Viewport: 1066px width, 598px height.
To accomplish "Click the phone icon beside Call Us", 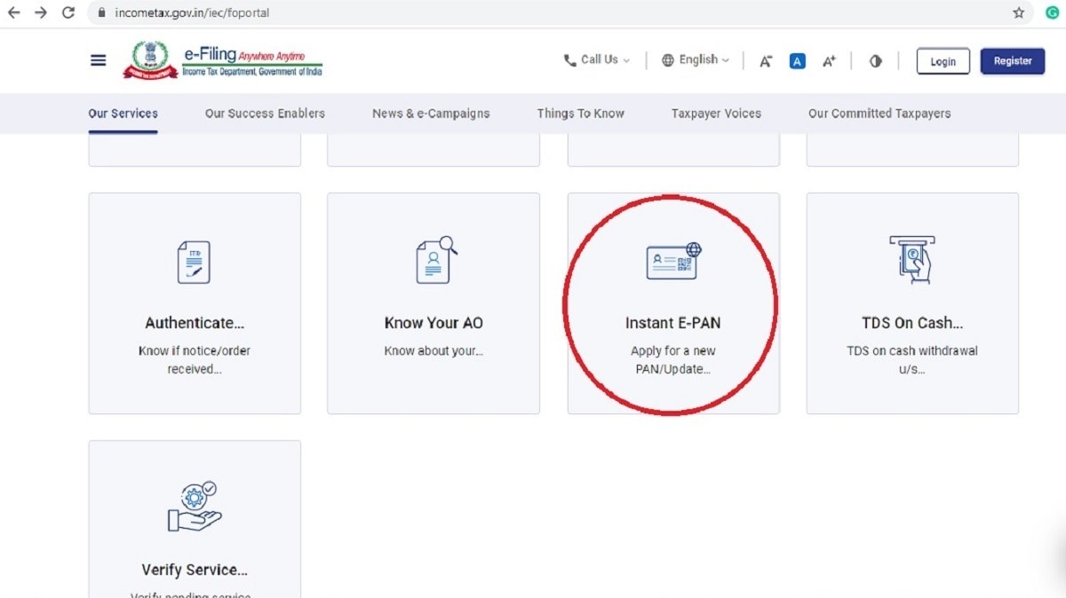I will point(569,59).
